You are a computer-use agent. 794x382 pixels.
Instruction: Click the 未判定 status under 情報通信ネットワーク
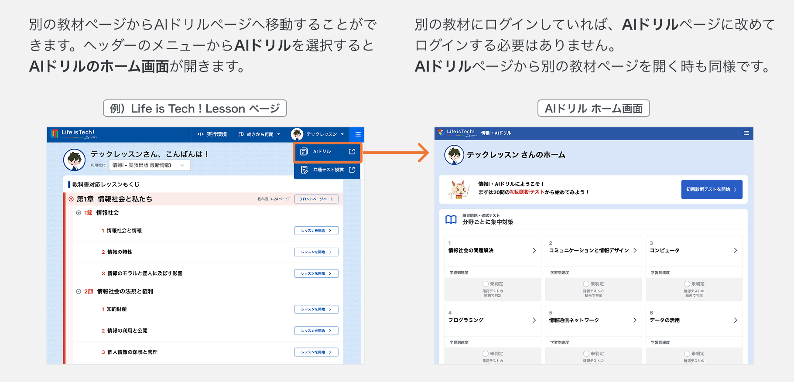pos(594,354)
